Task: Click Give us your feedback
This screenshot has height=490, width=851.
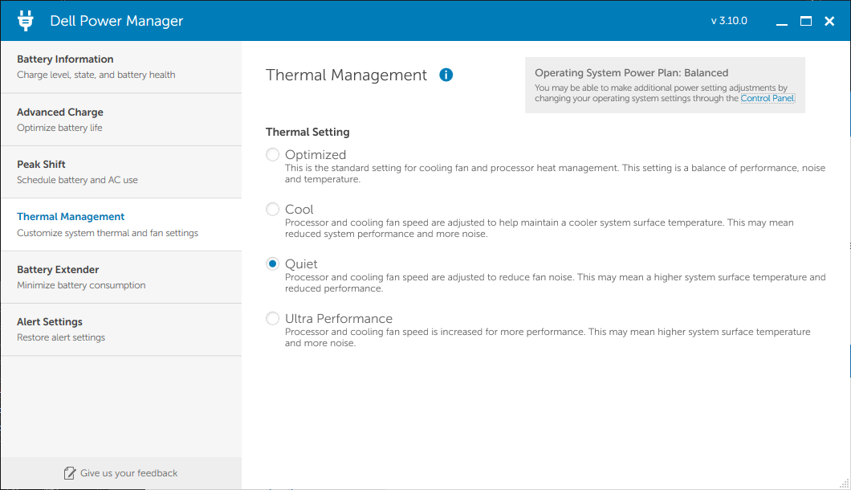Action: coord(128,473)
